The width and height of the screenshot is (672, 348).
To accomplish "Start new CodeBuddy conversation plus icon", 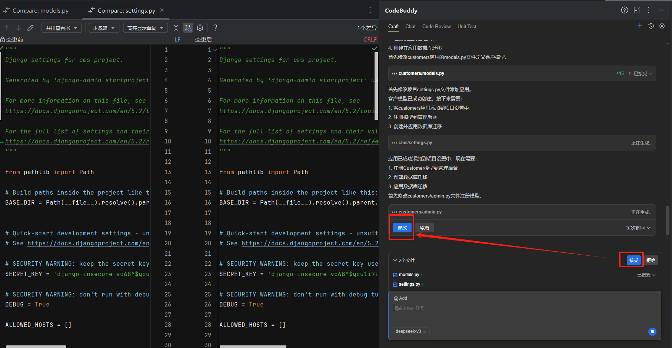I will coord(640,26).
